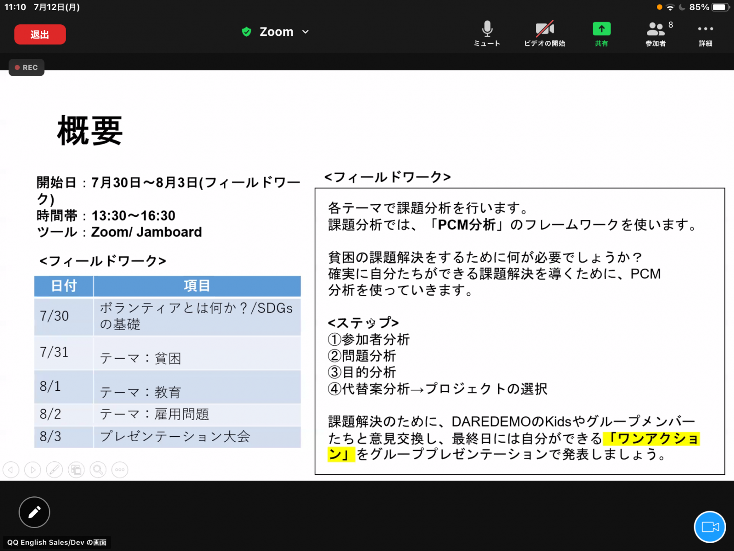Open the see-all-slides icon
This screenshot has width=734, height=551.
point(76,470)
